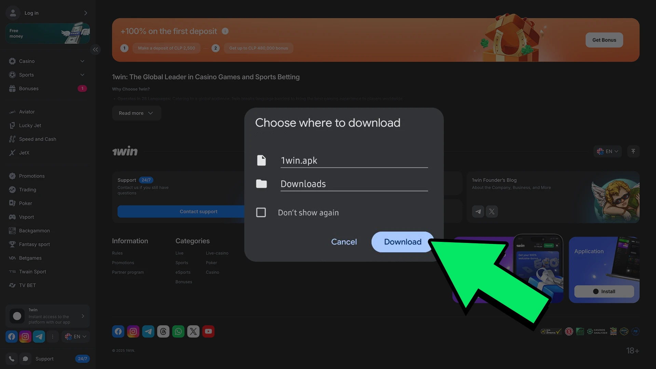Viewport: 656px width, 369px height.
Task: Click the Install application button
Action: [604, 291]
